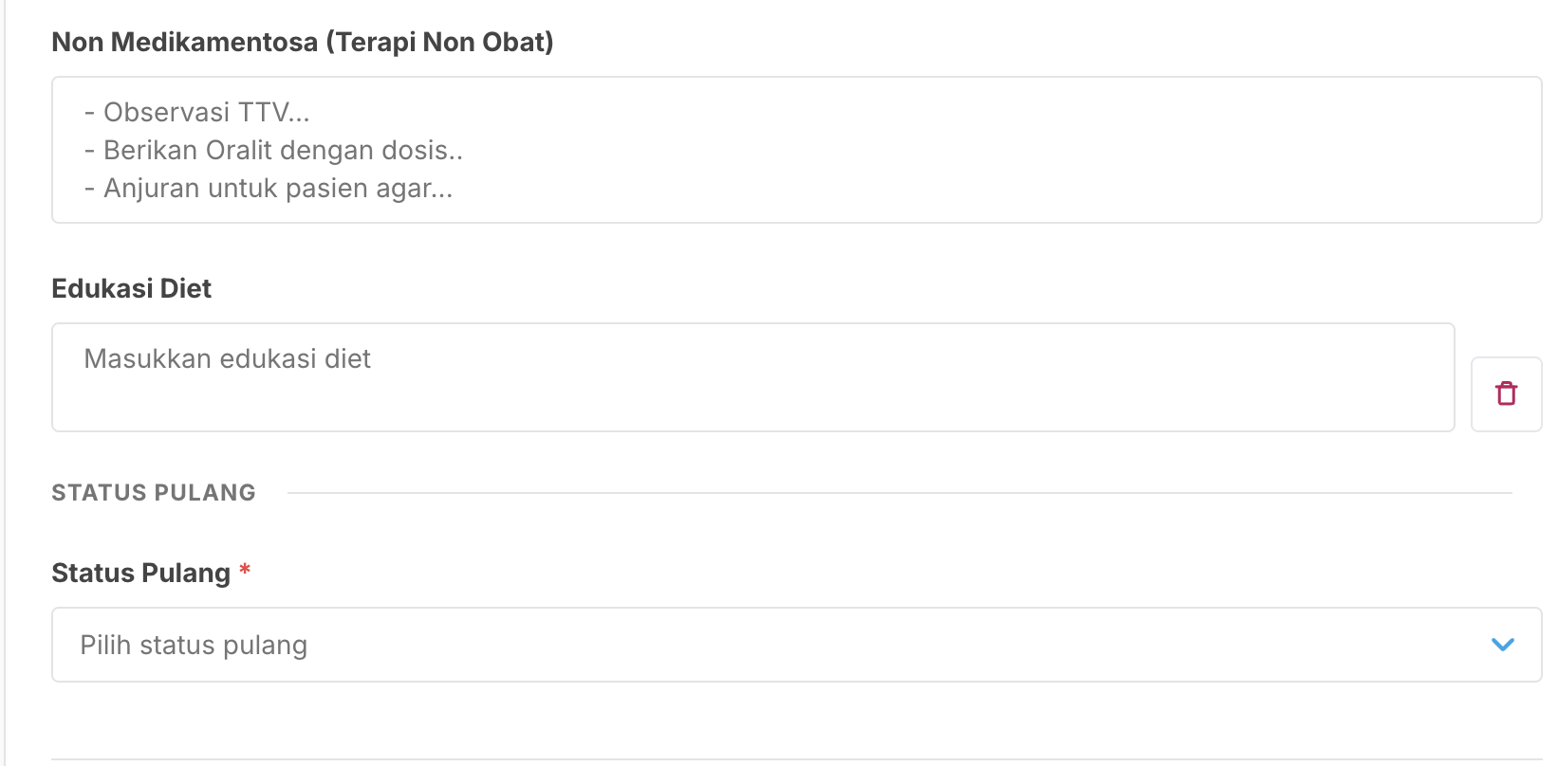Viewport: 1558px width, 766px height.
Task: Click the divider line beside STATUS PULANG heading
Action: [x=900, y=493]
